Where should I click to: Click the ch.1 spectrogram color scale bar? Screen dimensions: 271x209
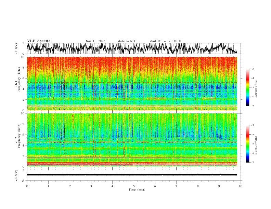point(247,87)
